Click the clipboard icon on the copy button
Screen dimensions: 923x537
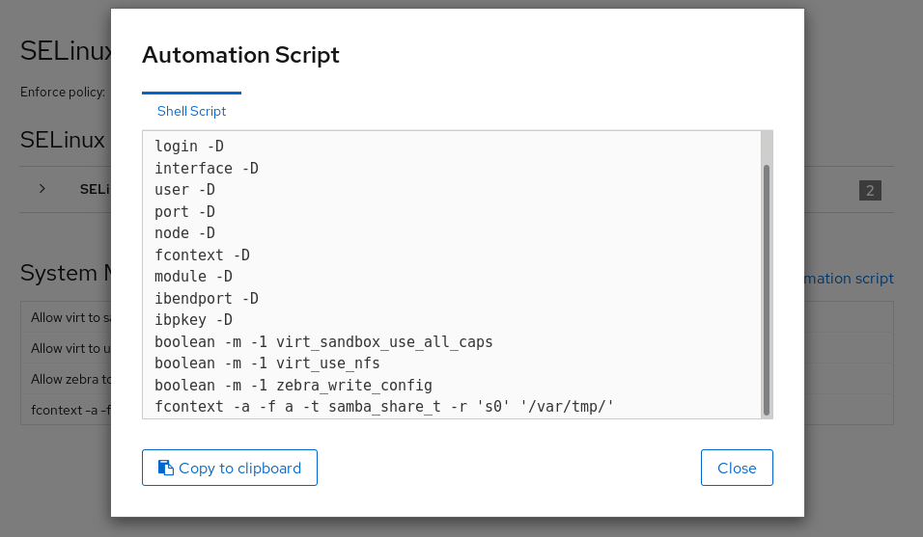coord(165,468)
